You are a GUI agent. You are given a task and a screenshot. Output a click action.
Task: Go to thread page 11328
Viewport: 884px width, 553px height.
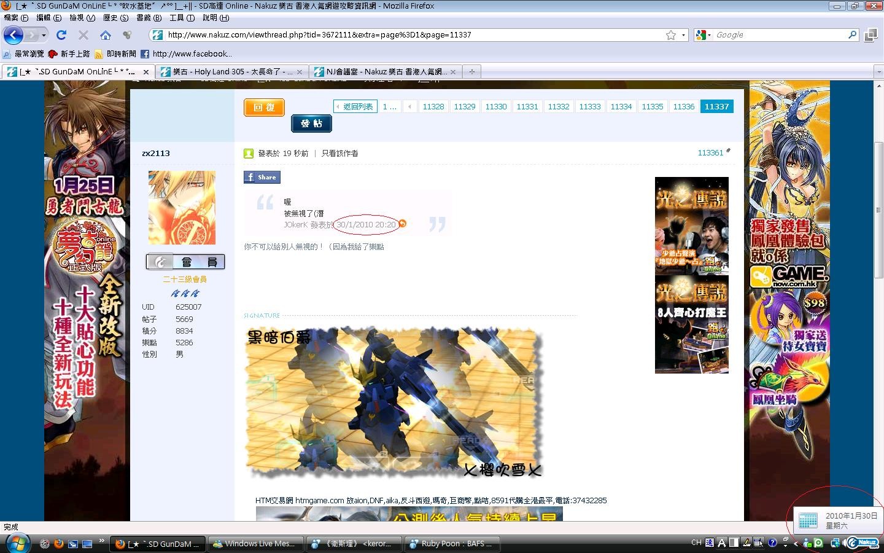click(x=433, y=106)
